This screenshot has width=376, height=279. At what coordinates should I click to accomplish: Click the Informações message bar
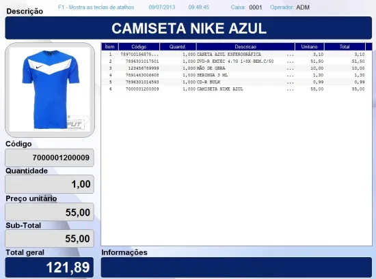[237, 267]
